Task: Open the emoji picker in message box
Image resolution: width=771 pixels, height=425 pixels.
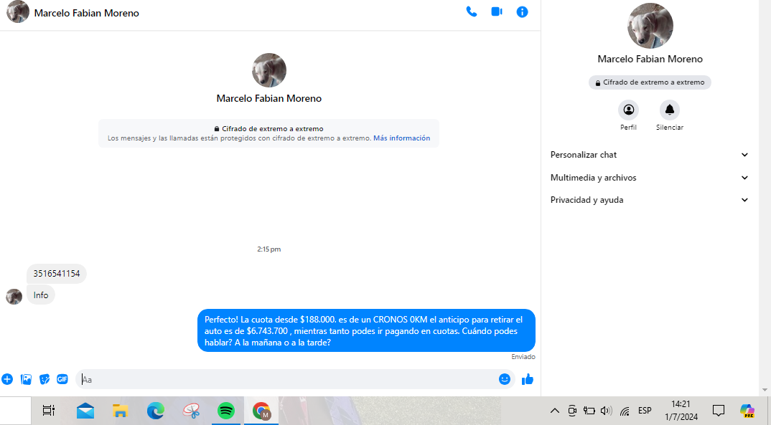Action: point(505,379)
